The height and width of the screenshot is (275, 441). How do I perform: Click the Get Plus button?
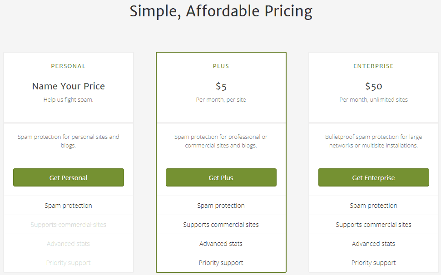tap(221, 177)
